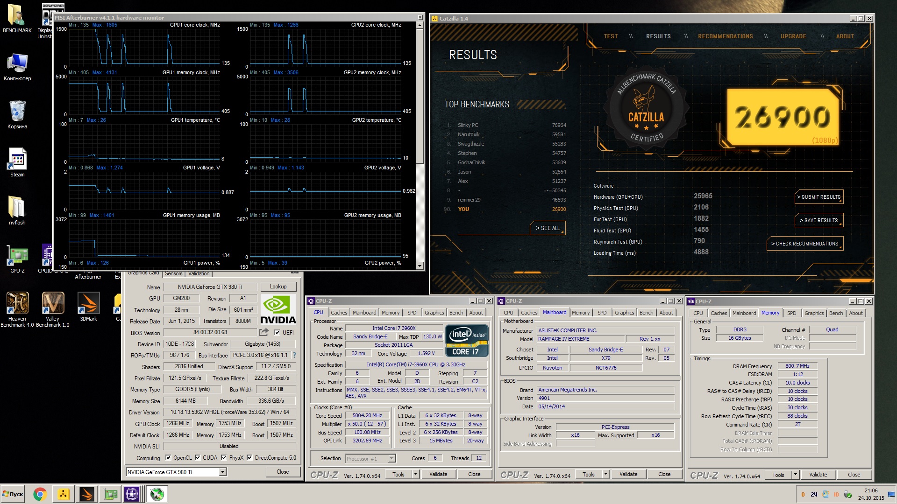Click the Lookup button in GPU-Z

pyautogui.click(x=278, y=287)
